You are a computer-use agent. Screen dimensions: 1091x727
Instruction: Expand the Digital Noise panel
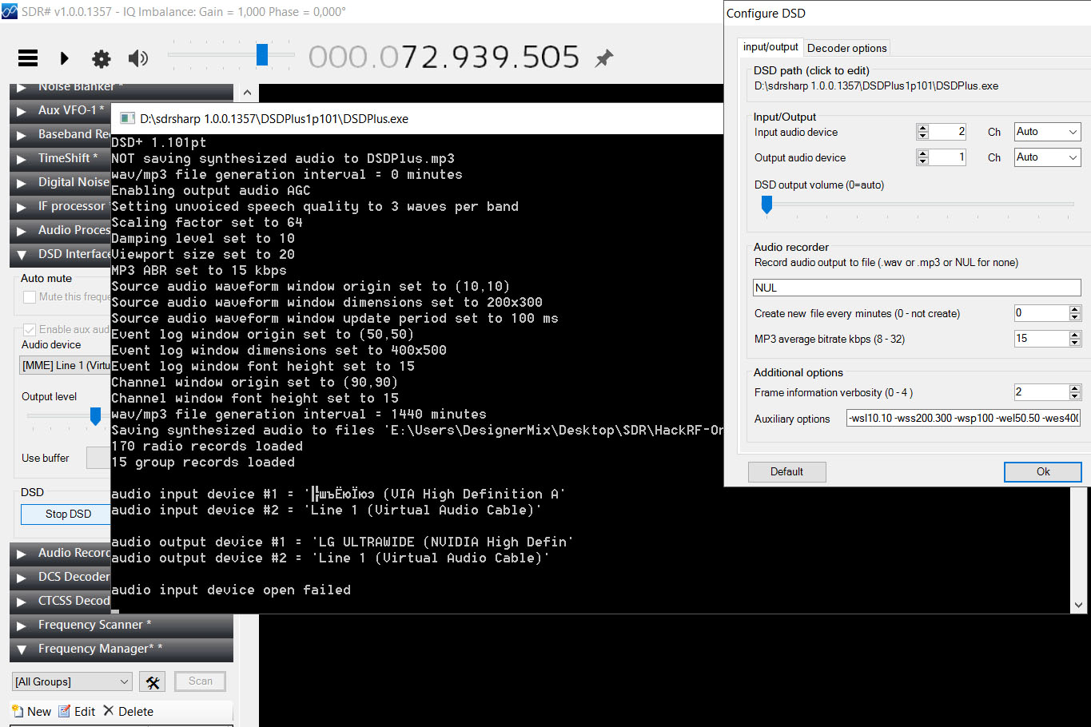(22, 182)
